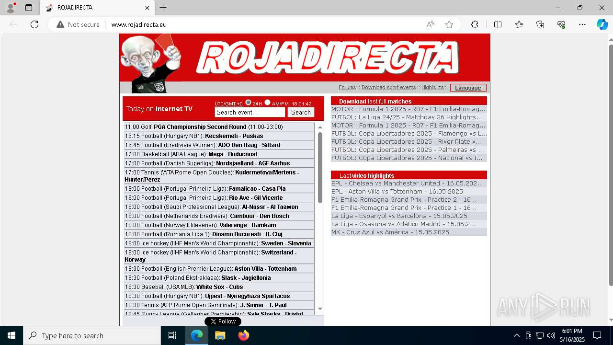Click the Language button
The image size is (613, 345).
point(468,88)
